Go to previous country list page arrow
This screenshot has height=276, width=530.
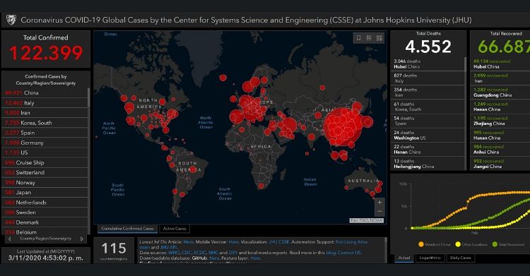click(9, 239)
